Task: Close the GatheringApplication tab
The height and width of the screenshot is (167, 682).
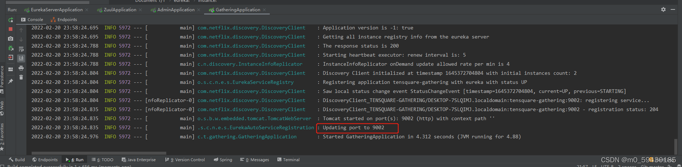Action: click(x=264, y=10)
